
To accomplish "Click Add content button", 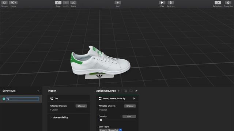I will (118, 3).
